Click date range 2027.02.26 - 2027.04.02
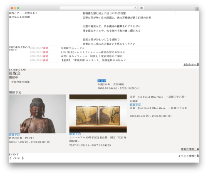Viewport: 208px width, 175px height. pos(151,116)
